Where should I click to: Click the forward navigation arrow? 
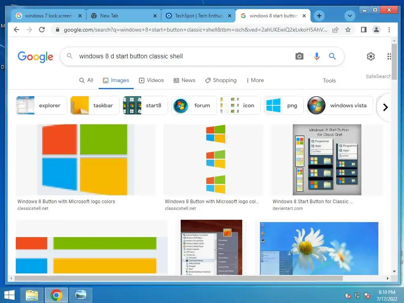click(x=29, y=30)
